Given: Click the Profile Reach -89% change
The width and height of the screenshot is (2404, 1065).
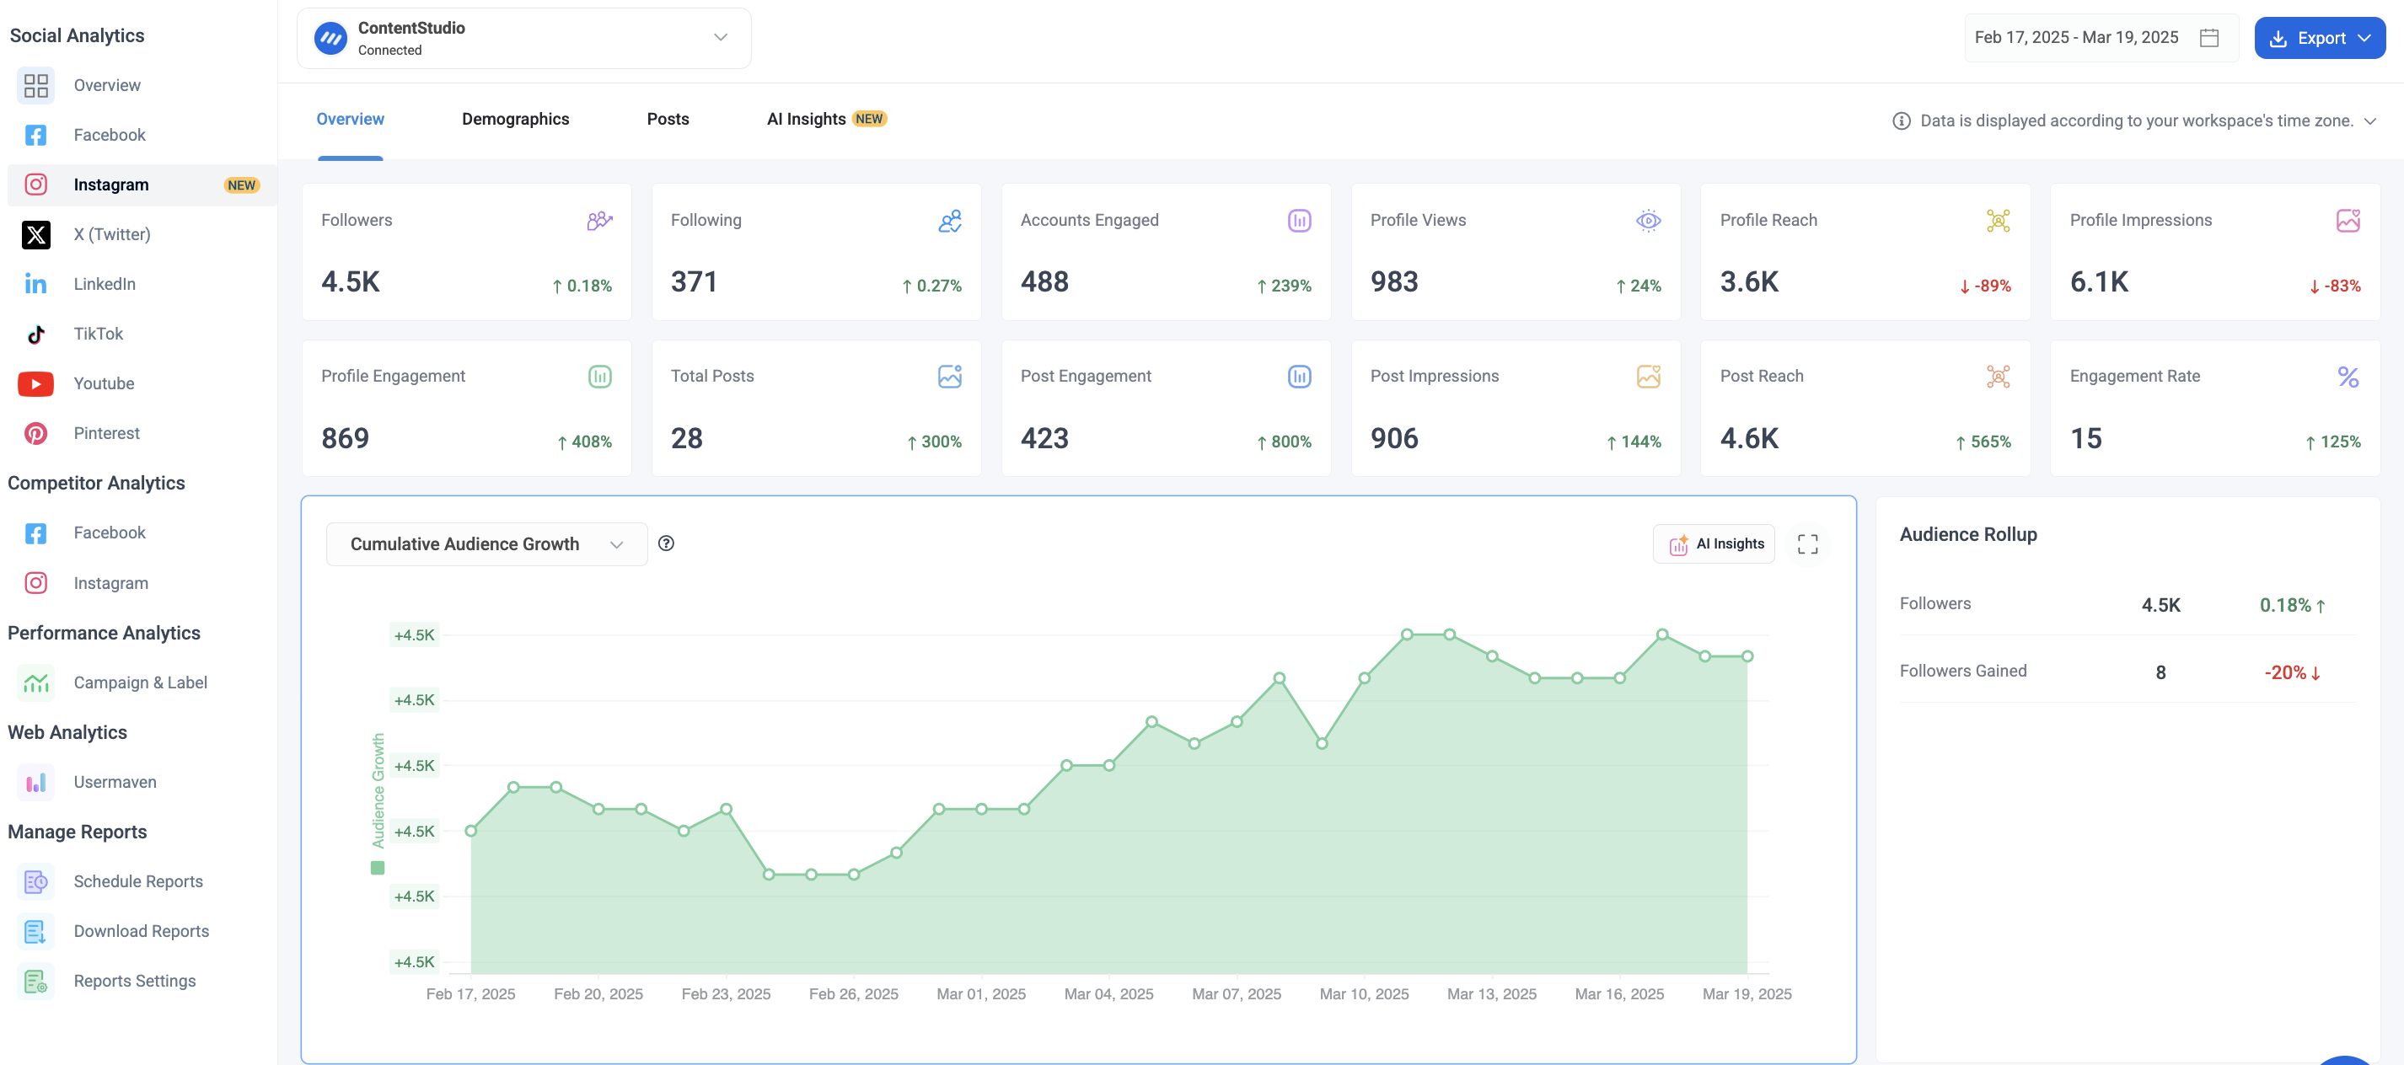Looking at the screenshot, I should coord(1986,286).
